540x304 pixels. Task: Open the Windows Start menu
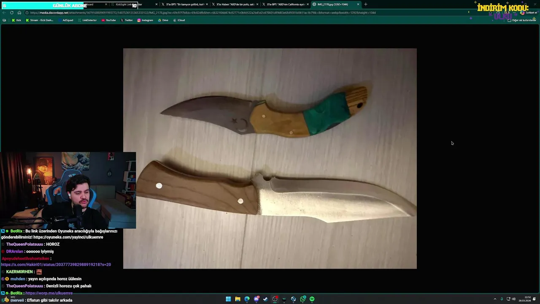pos(228,299)
